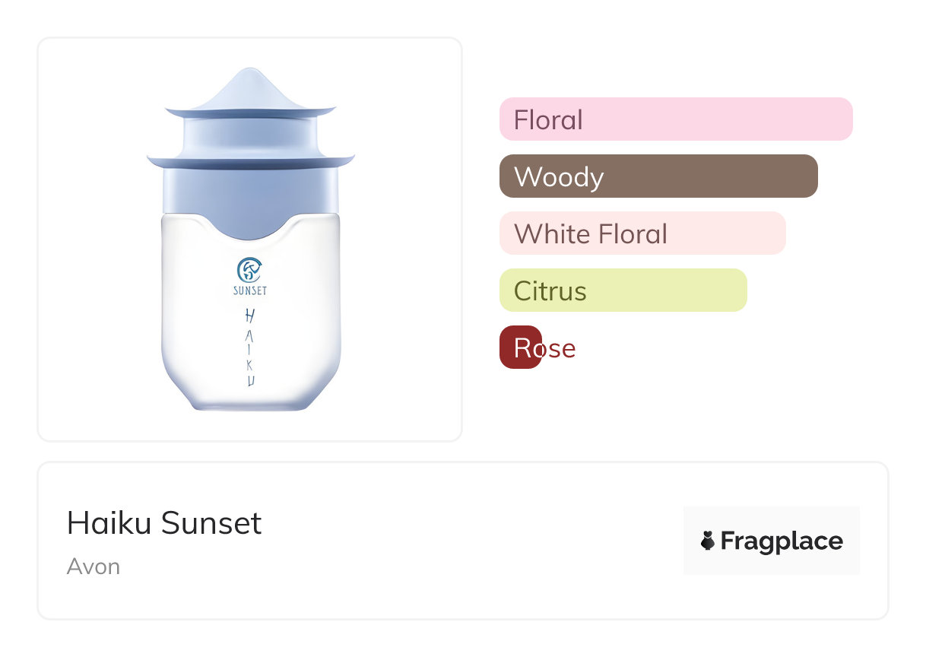Click the Haiku Sunset title
Screen dimensions: 926x657
[x=164, y=523]
